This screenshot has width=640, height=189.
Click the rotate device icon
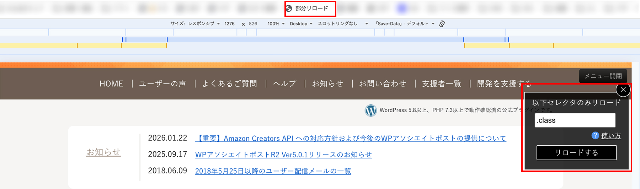point(442,24)
